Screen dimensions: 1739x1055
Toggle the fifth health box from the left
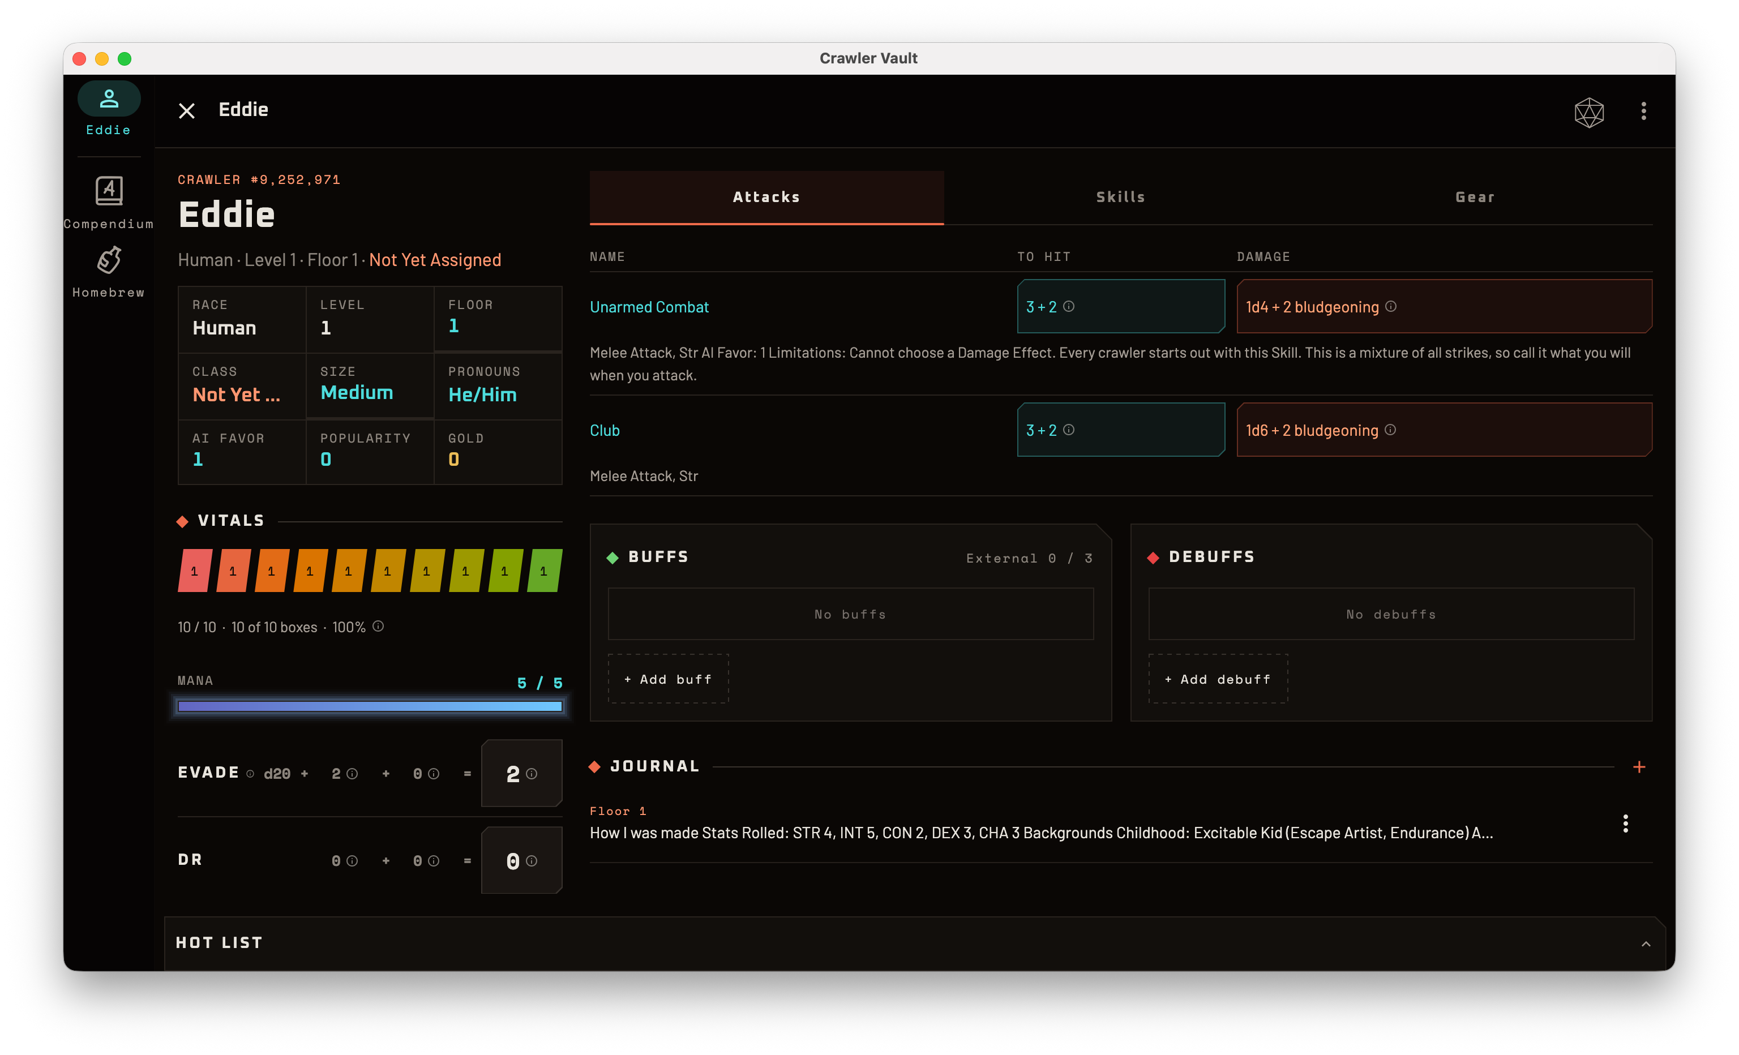349,570
